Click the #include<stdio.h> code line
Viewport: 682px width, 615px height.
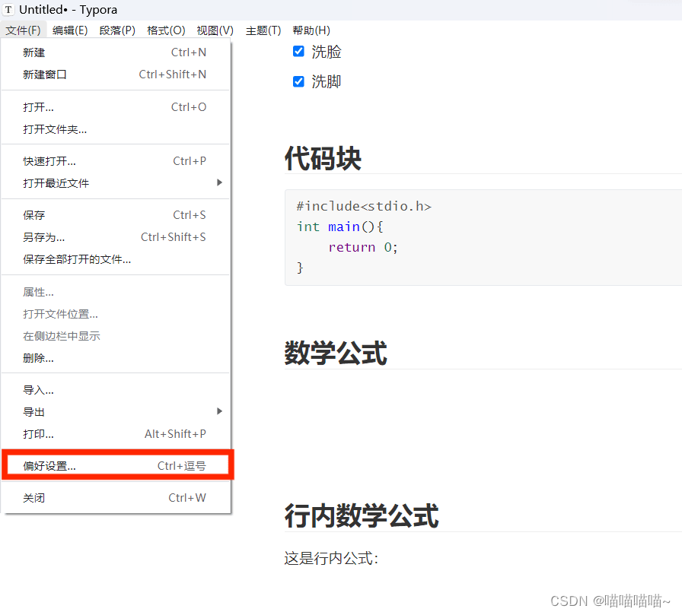click(x=364, y=206)
